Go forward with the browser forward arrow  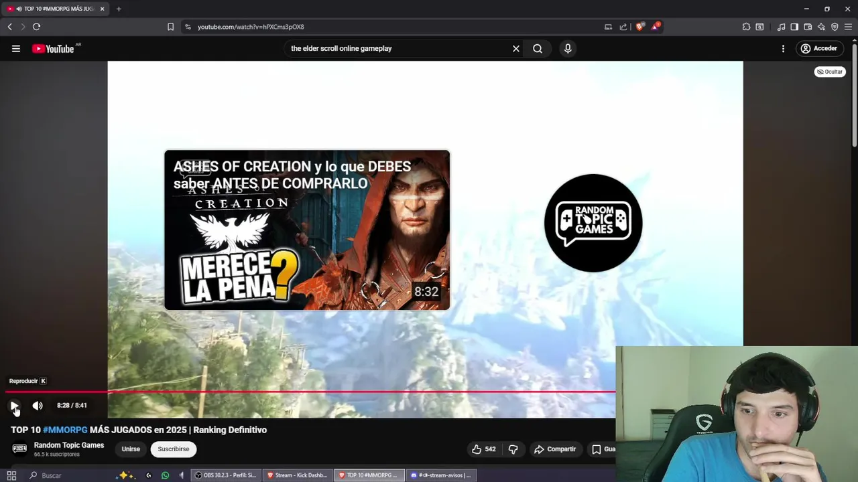(x=22, y=27)
